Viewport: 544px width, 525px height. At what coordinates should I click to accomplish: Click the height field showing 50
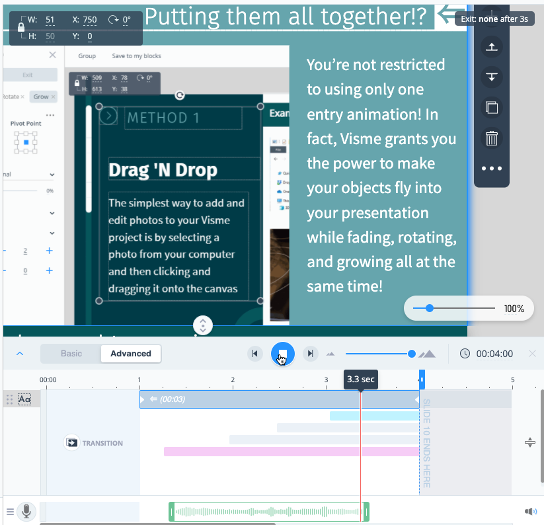click(x=50, y=36)
